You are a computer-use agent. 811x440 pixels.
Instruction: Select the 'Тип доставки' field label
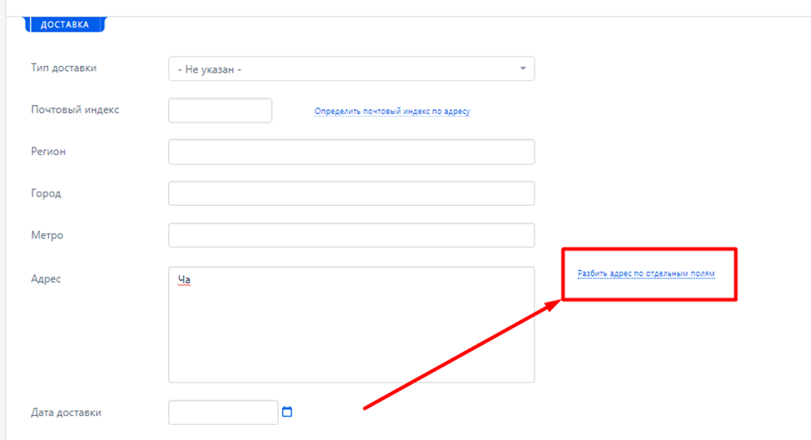(63, 67)
